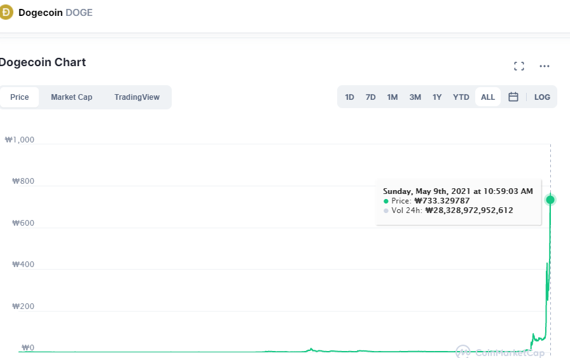Switch to the TradingView tab
Image resolution: width=570 pixels, height=358 pixels.
coord(137,97)
